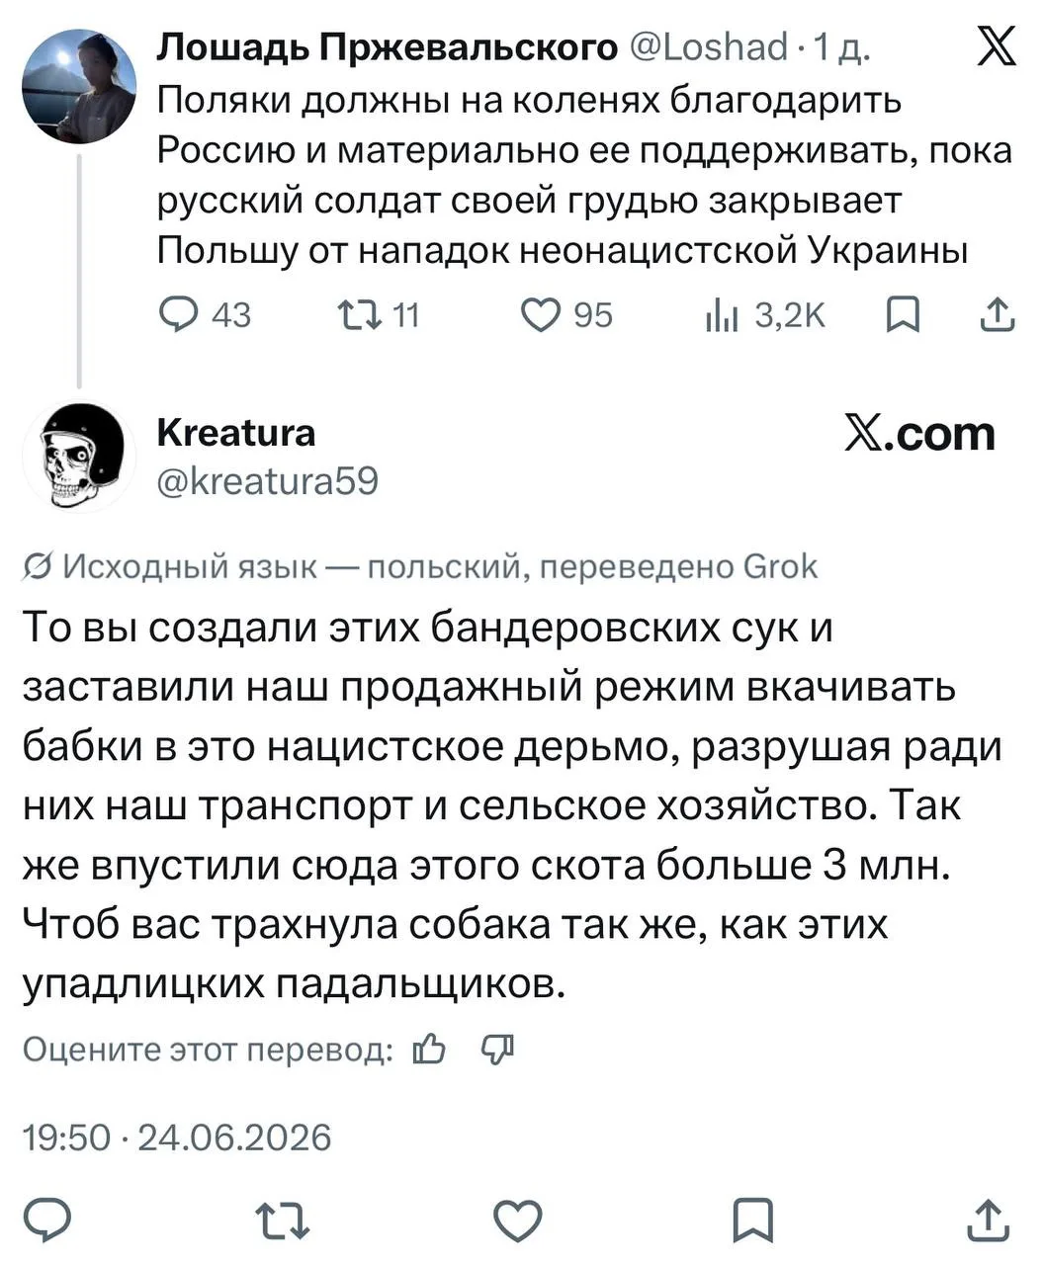Open the Kreatura display name
This screenshot has width=1043, height=1265.
click(x=236, y=432)
